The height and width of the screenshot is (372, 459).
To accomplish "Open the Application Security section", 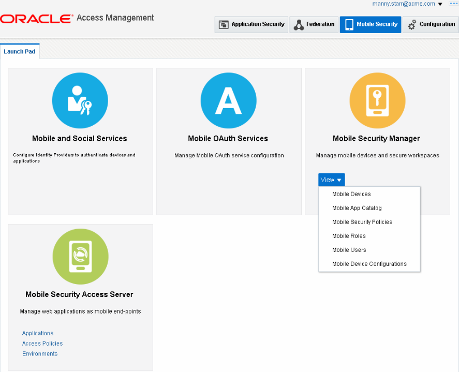I will [251, 25].
